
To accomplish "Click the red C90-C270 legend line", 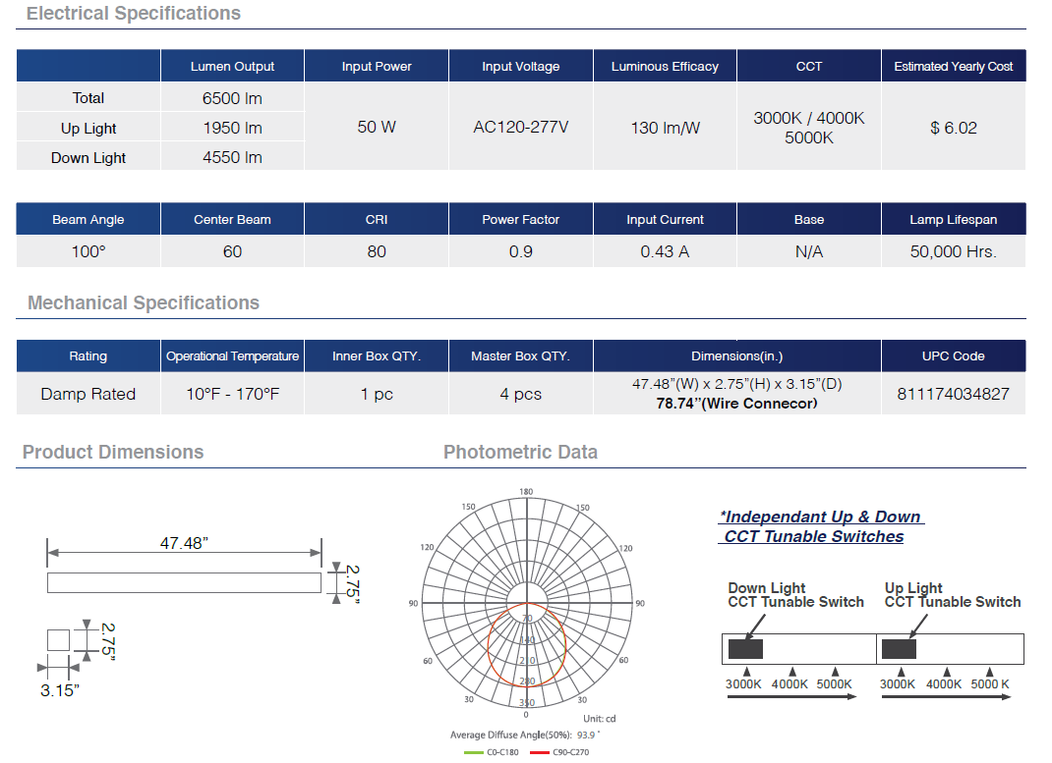I will [540, 752].
